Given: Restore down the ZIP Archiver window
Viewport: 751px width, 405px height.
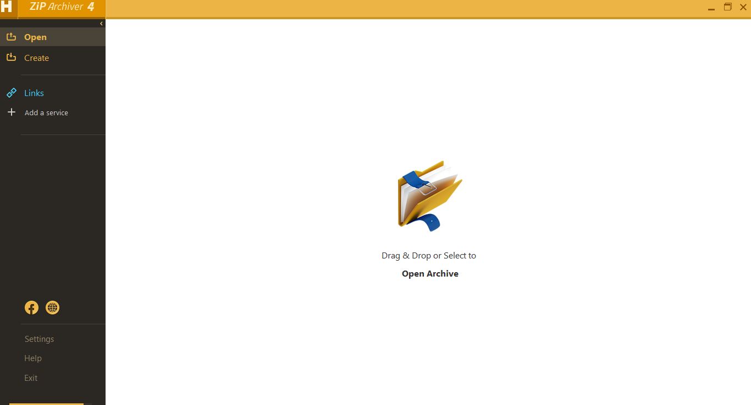Looking at the screenshot, I should [x=727, y=7].
